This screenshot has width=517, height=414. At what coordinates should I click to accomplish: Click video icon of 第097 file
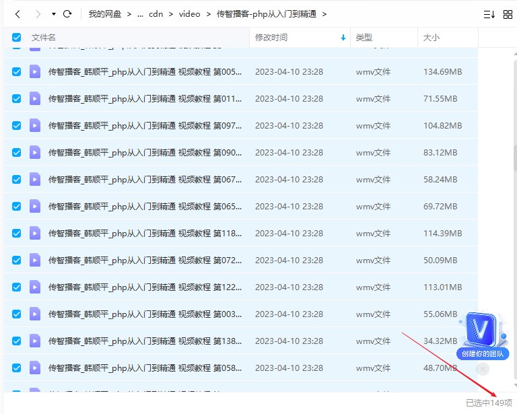(x=35, y=126)
